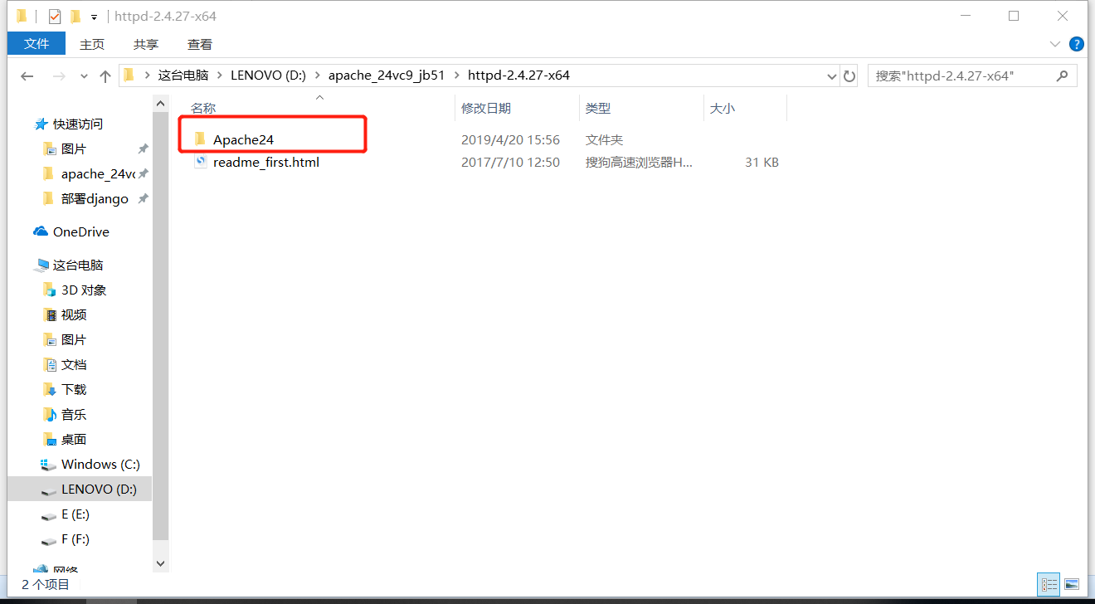This screenshot has width=1095, height=604.
Task: Click the back navigation arrow
Action: coord(27,75)
